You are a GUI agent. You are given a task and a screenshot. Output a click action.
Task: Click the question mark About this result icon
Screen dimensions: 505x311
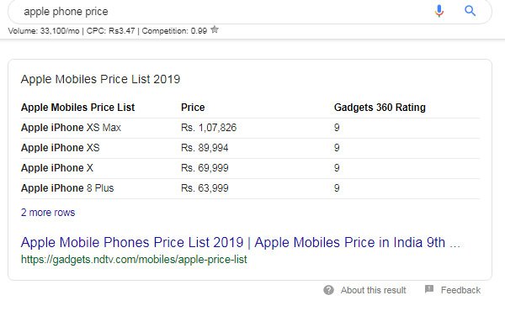tap(328, 290)
